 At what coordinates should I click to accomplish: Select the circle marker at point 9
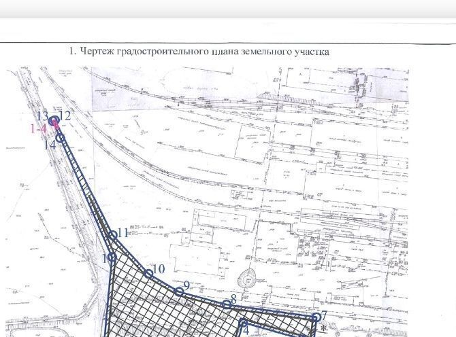[x=178, y=291]
